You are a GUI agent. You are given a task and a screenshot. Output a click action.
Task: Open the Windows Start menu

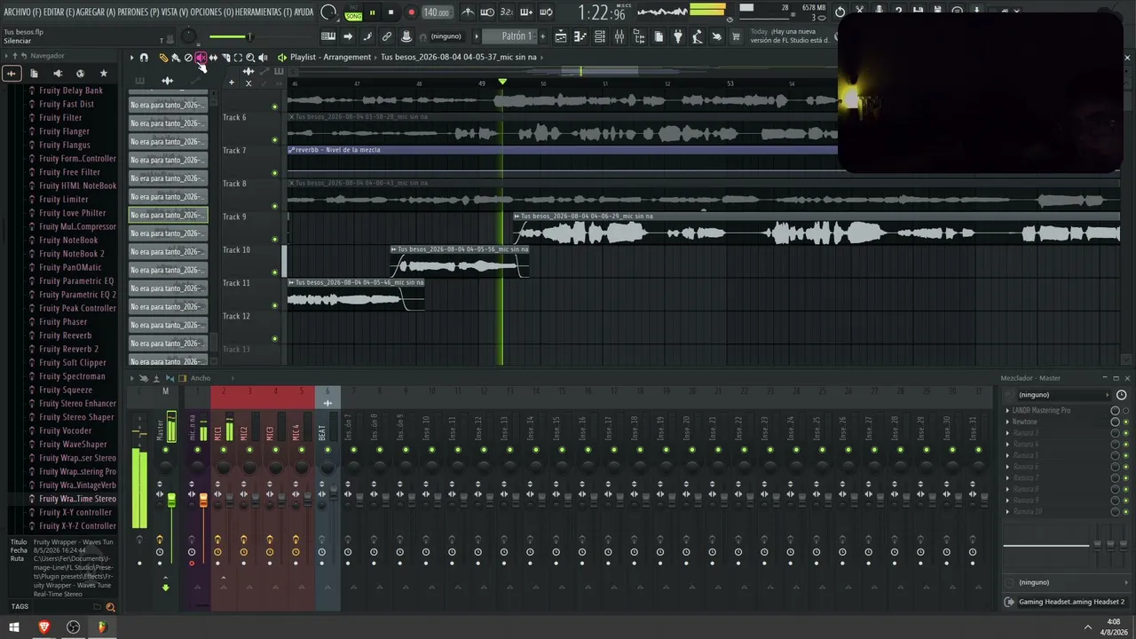click(x=16, y=627)
